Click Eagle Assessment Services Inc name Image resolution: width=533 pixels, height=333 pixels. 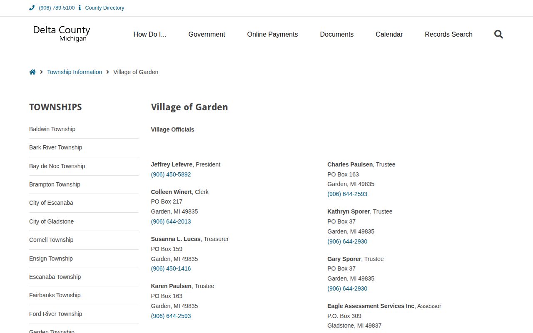371,306
